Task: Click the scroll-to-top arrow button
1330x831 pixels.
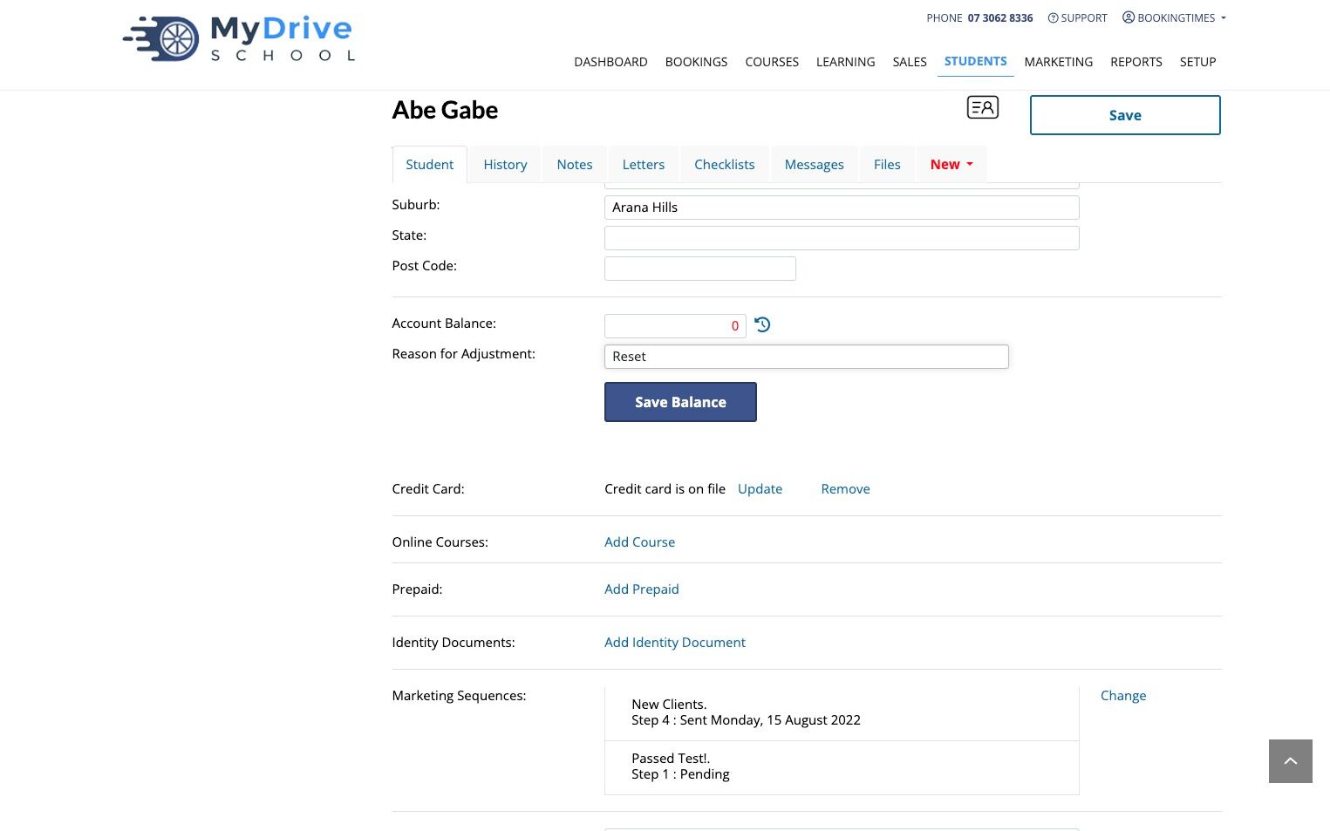Action: (1291, 761)
